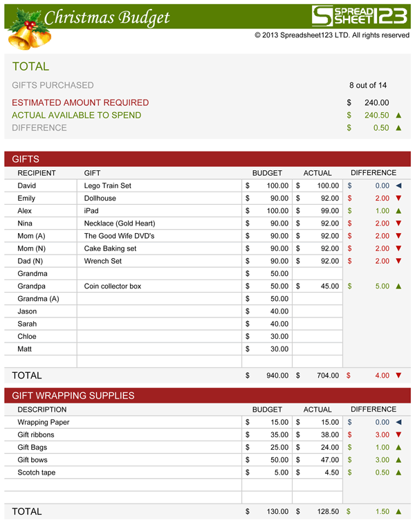The width and height of the screenshot is (415, 523).
Task: Click the DIFFERENCE column header in GIFTS table
Action: pos(373,173)
